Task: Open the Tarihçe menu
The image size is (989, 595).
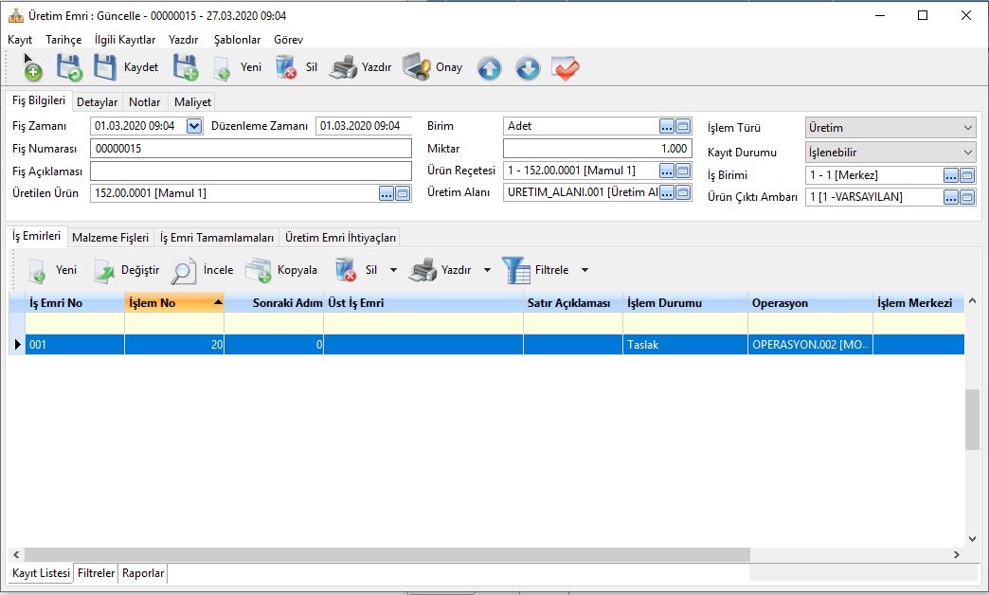Action: click(63, 40)
